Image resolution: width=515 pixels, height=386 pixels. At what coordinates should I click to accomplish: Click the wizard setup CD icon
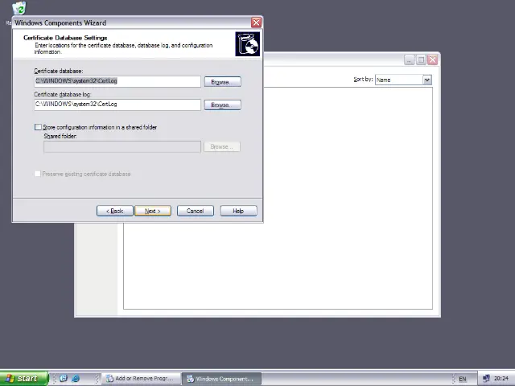coord(247,44)
